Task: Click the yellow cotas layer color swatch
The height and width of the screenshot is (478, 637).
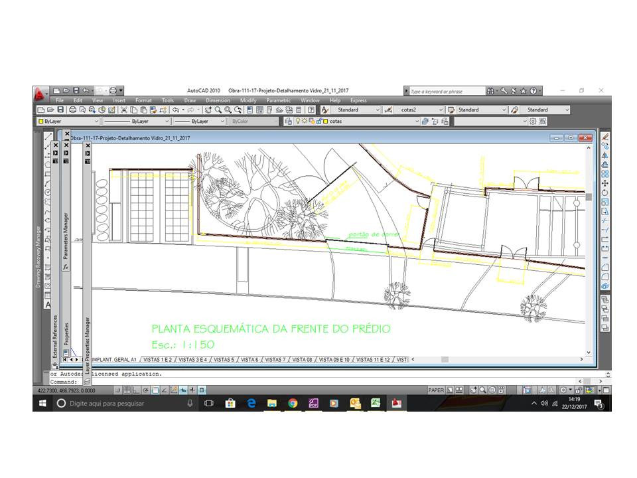Action: (325, 121)
